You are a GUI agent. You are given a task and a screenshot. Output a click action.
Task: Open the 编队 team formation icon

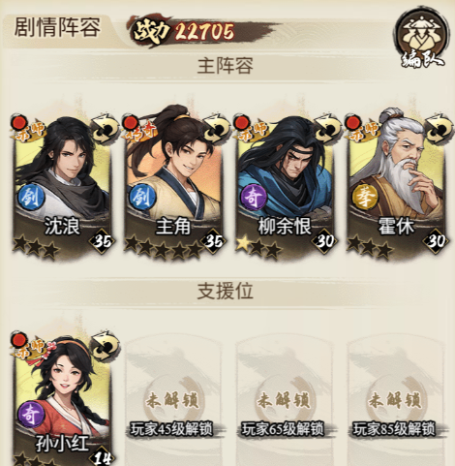pos(422,39)
